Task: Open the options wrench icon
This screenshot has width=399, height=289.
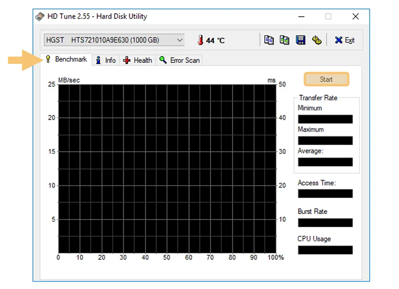Action: [317, 40]
